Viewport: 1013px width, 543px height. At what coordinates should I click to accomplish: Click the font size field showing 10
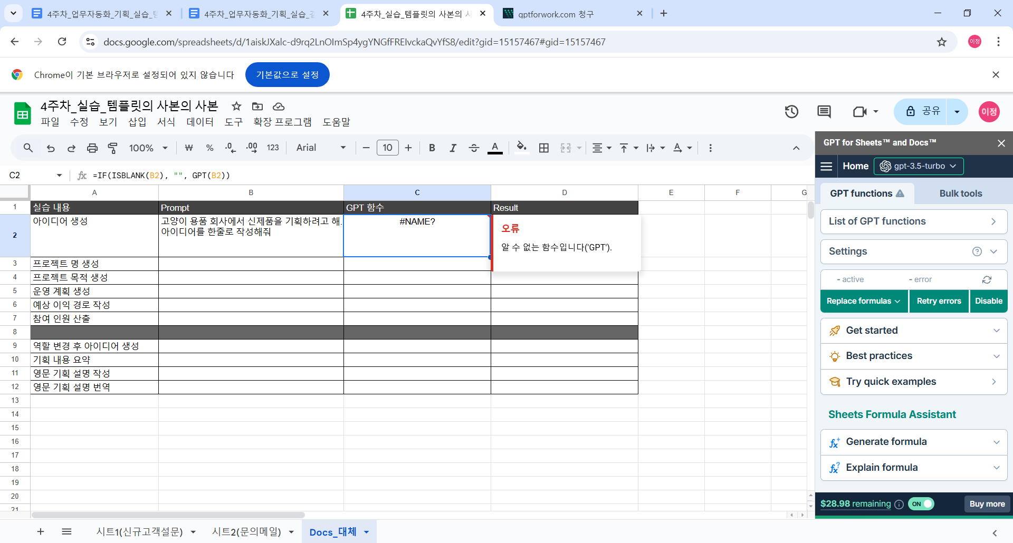pyautogui.click(x=387, y=148)
